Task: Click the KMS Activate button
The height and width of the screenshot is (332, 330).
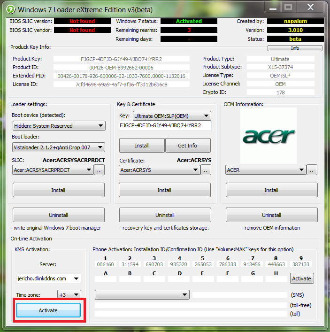Action: click(48, 310)
